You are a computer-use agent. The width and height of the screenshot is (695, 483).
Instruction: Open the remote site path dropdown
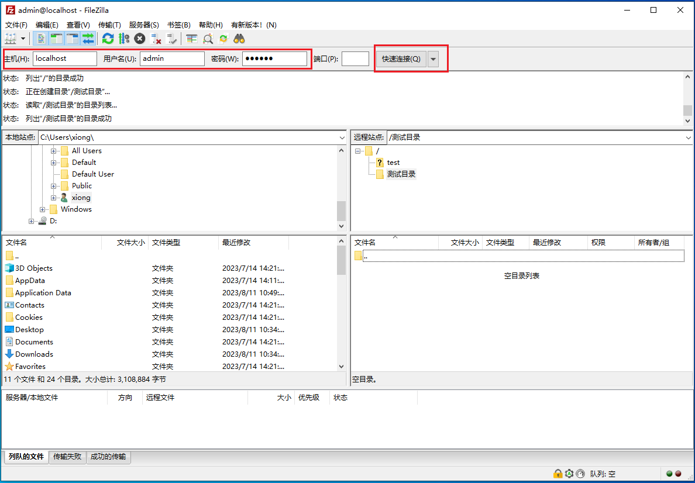[x=688, y=137]
